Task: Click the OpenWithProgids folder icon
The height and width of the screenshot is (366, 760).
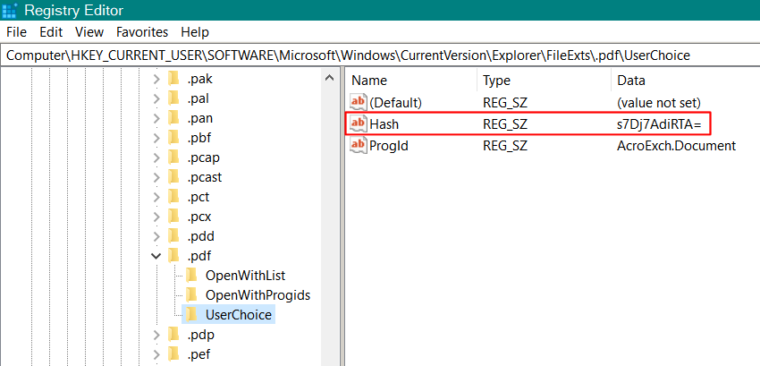Action: 191,294
